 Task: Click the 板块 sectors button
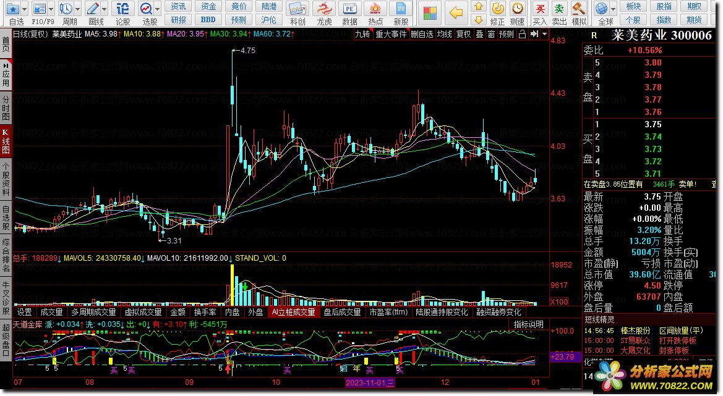[633, 6]
